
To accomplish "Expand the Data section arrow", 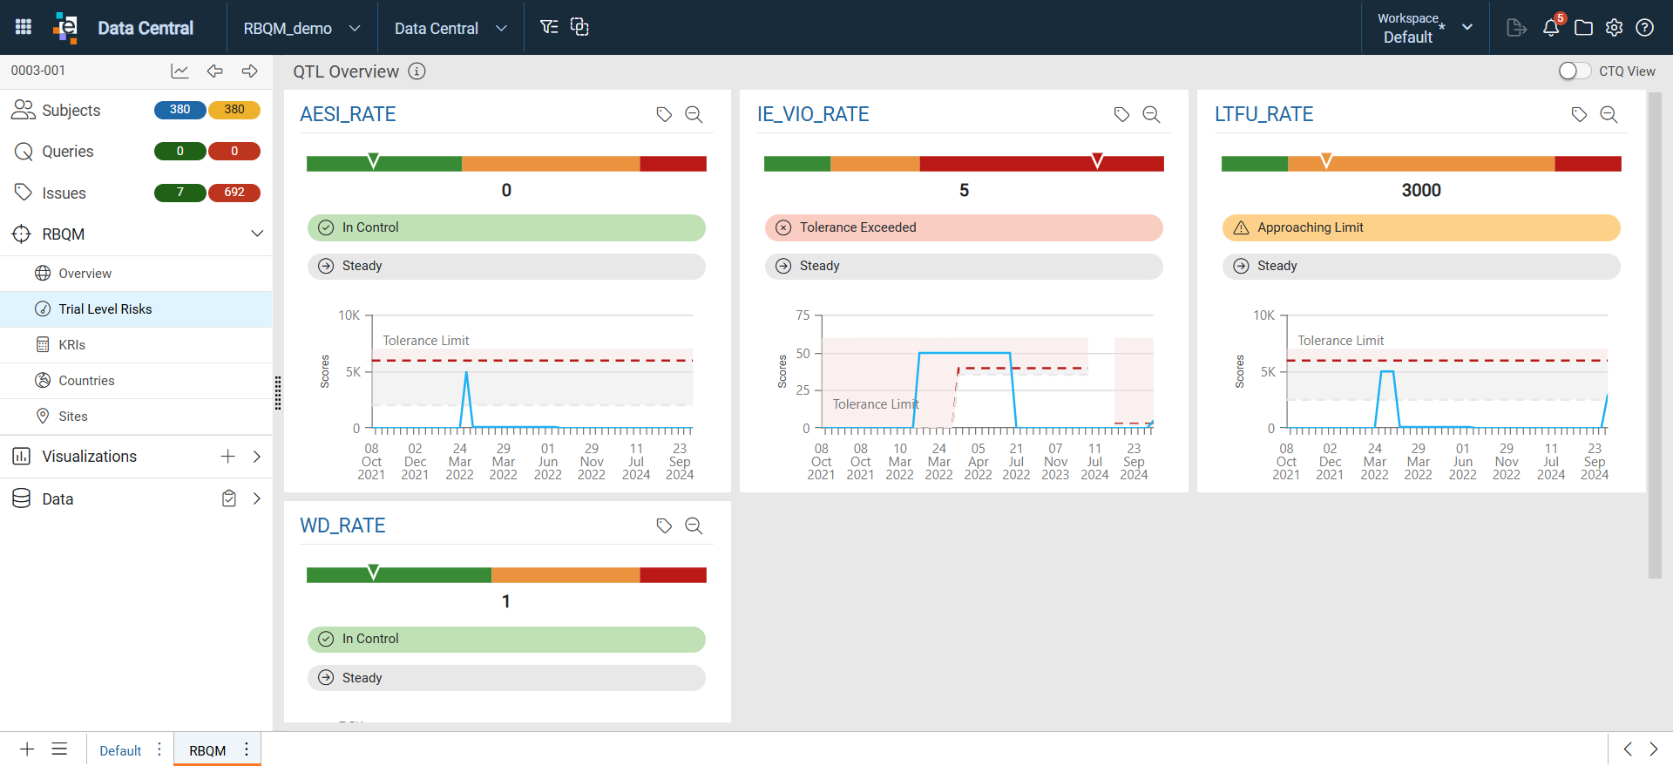I will coord(257,498).
